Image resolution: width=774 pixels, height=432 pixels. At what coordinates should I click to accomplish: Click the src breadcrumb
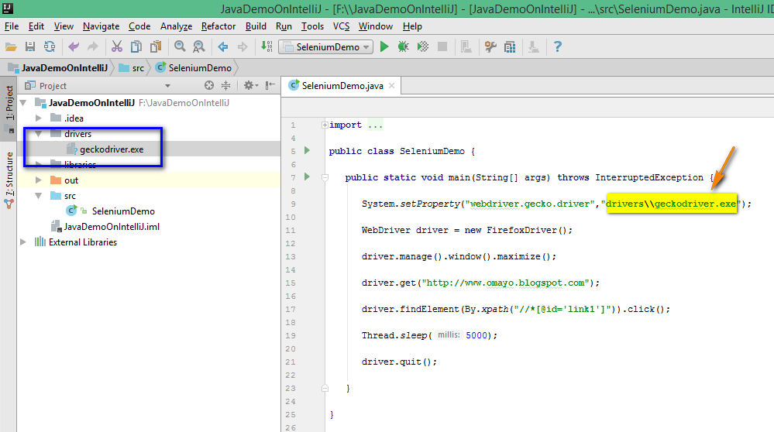pos(132,67)
